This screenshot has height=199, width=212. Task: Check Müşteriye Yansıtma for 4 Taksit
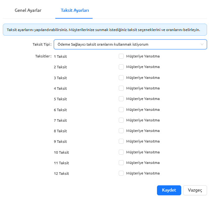[x=121, y=88]
